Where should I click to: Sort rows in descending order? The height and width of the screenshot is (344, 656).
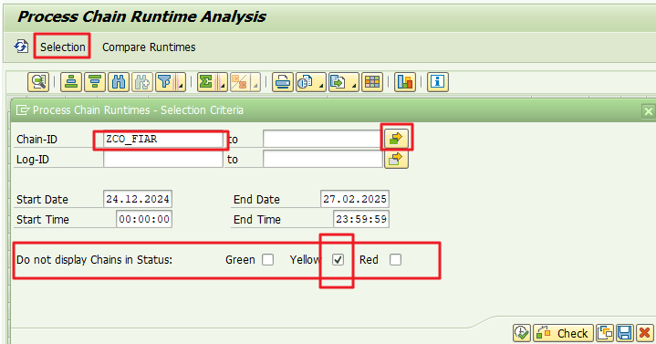click(95, 81)
